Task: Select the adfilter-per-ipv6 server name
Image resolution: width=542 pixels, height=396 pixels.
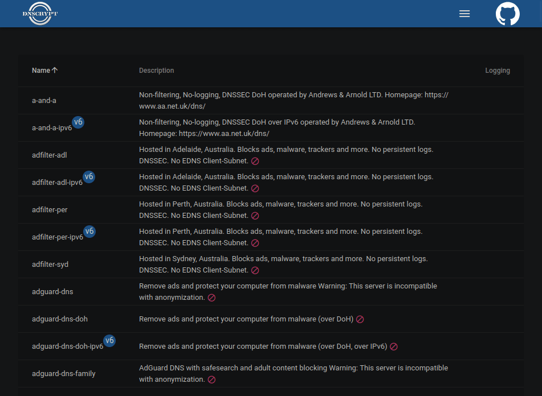Action: tap(58, 237)
